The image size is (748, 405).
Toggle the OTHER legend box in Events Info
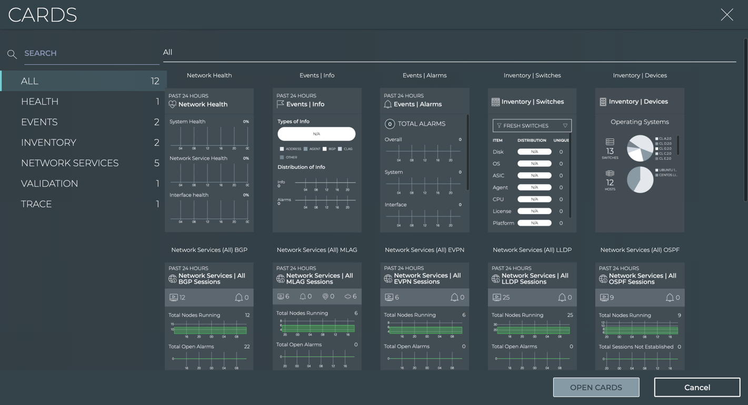282,157
